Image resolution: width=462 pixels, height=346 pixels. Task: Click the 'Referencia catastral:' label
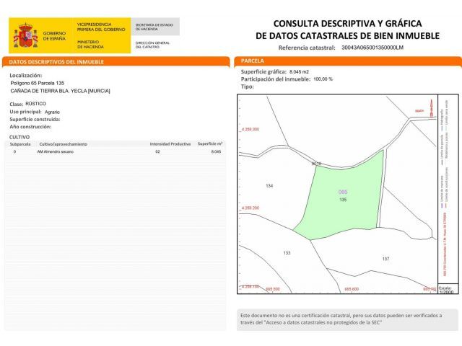click(x=307, y=48)
